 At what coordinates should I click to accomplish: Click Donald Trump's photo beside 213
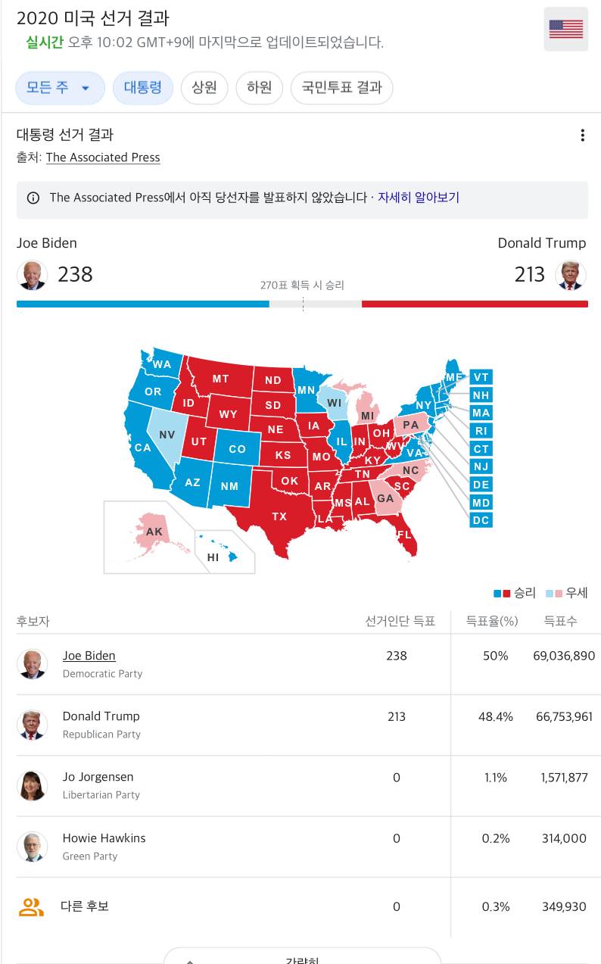tap(571, 275)
